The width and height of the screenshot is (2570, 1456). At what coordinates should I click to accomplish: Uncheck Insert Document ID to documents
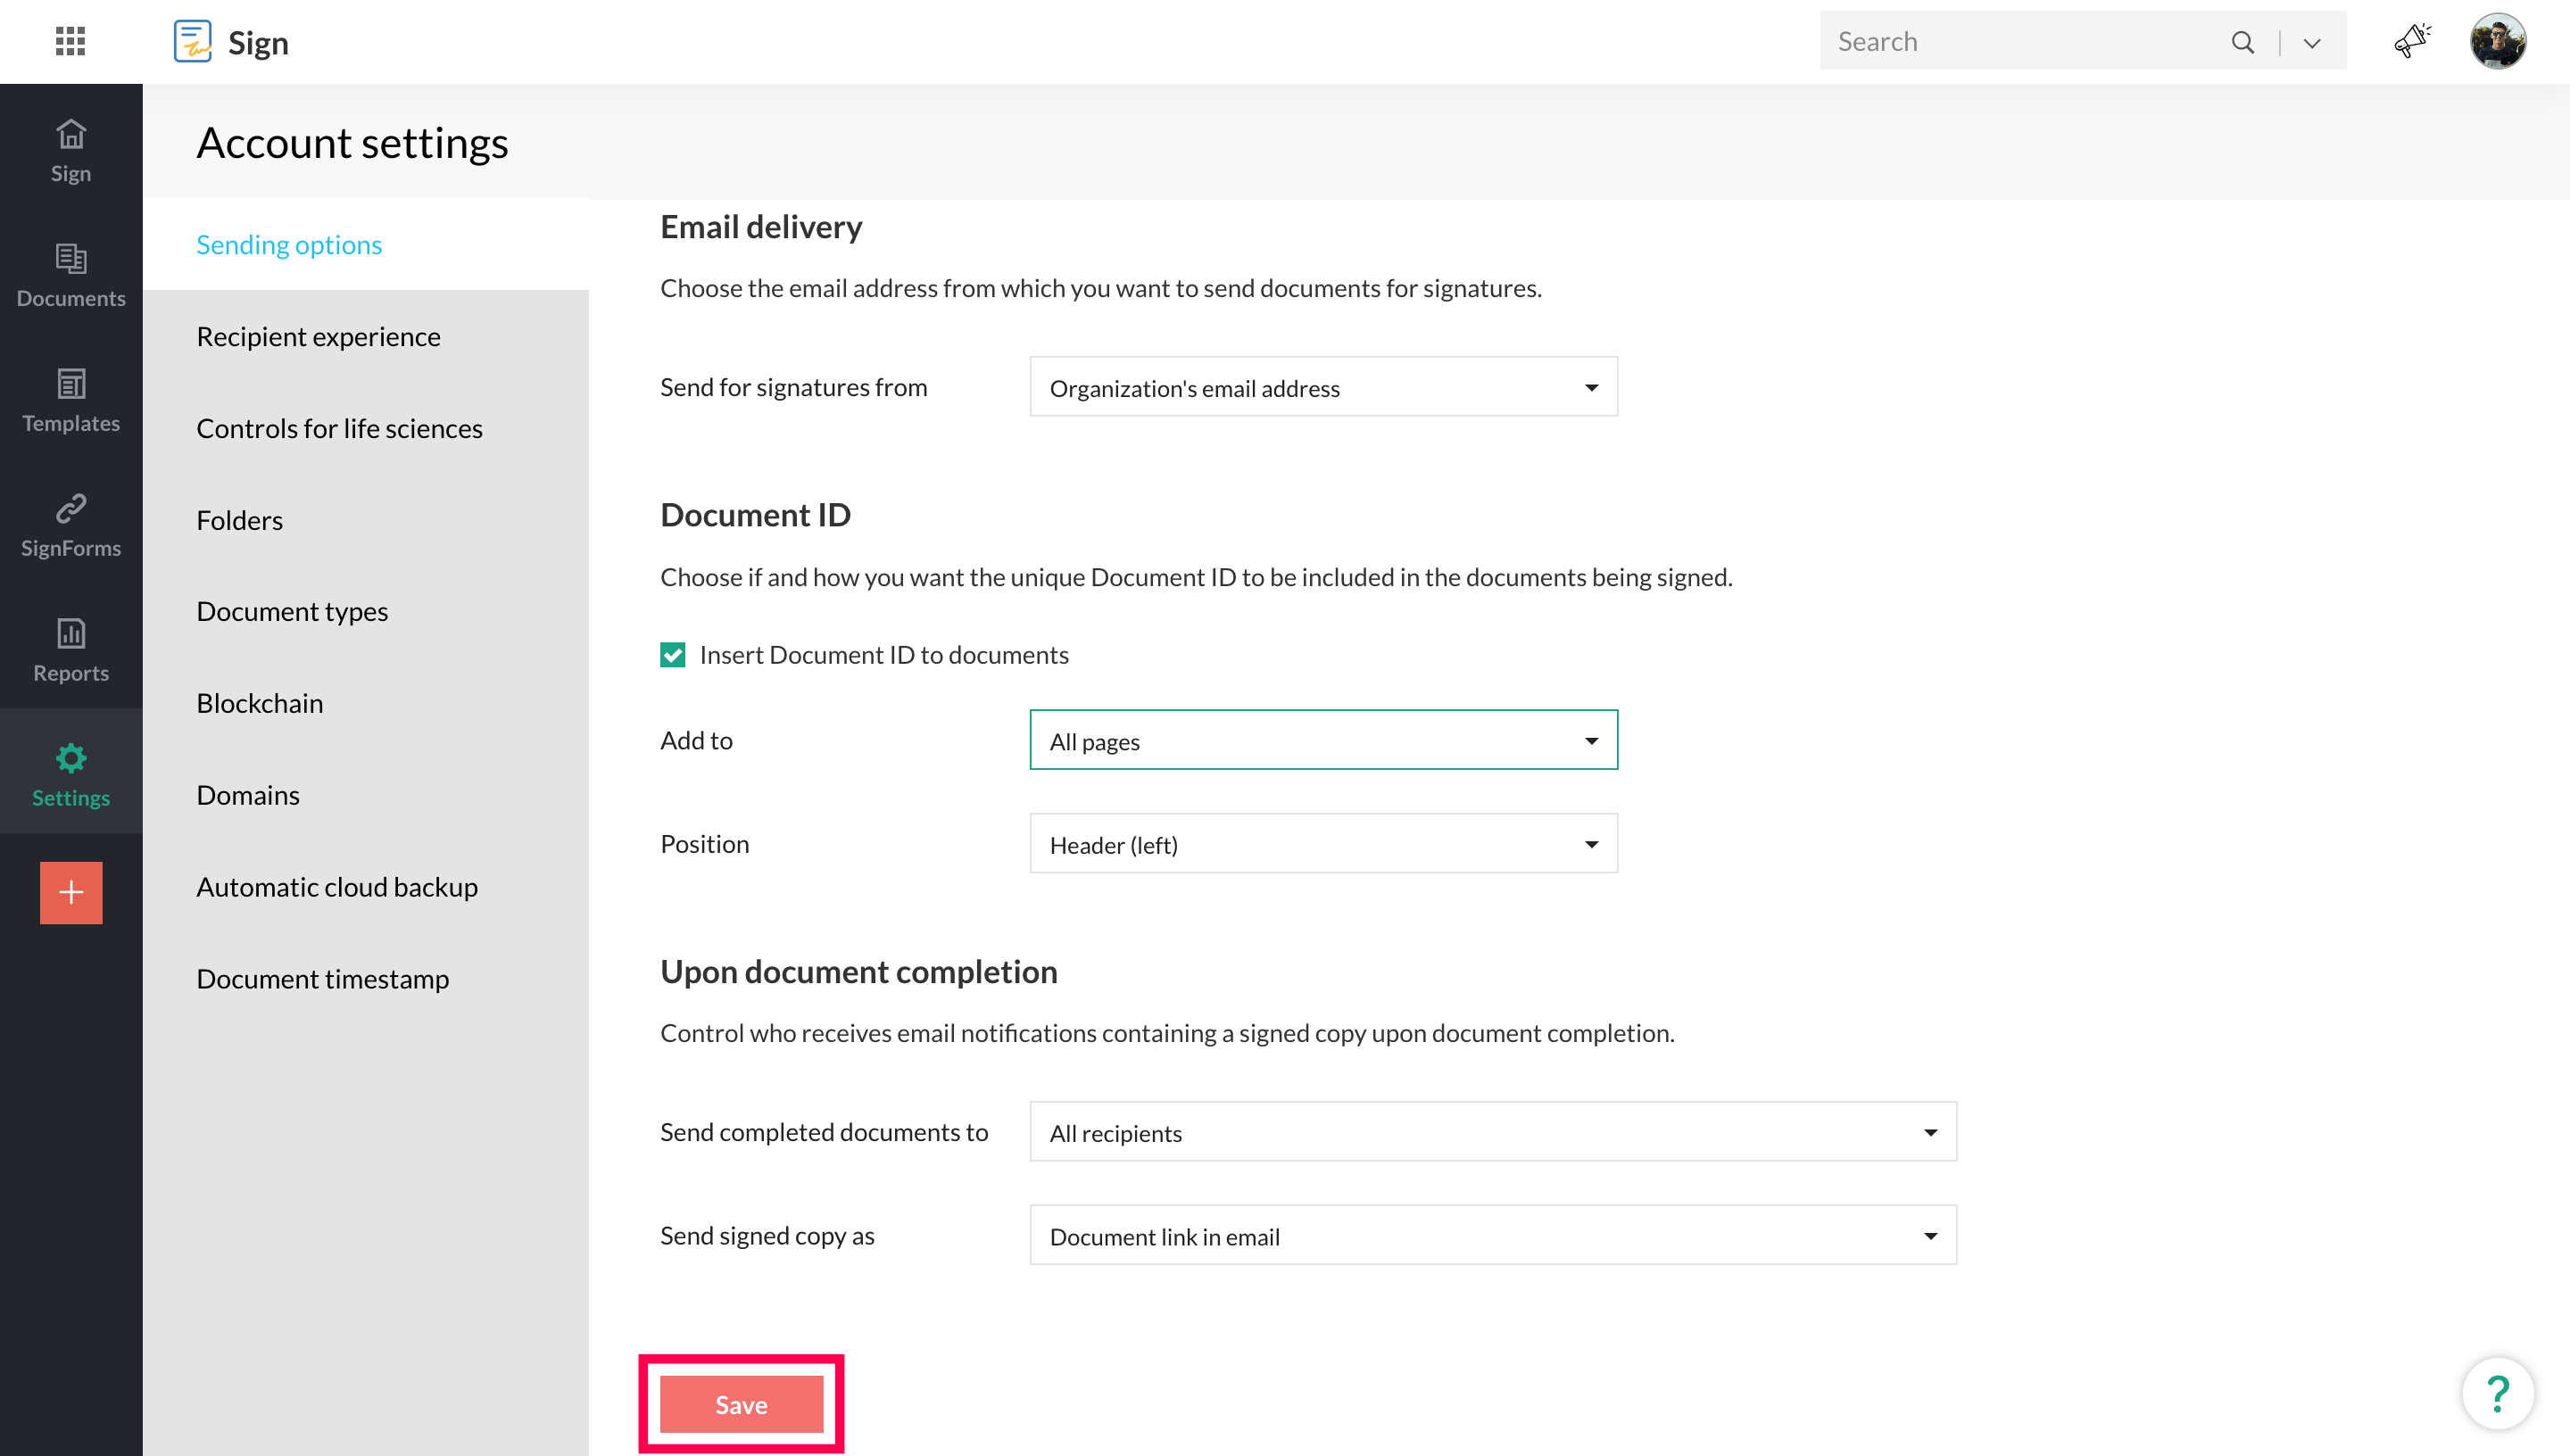[x=672, y=655]
